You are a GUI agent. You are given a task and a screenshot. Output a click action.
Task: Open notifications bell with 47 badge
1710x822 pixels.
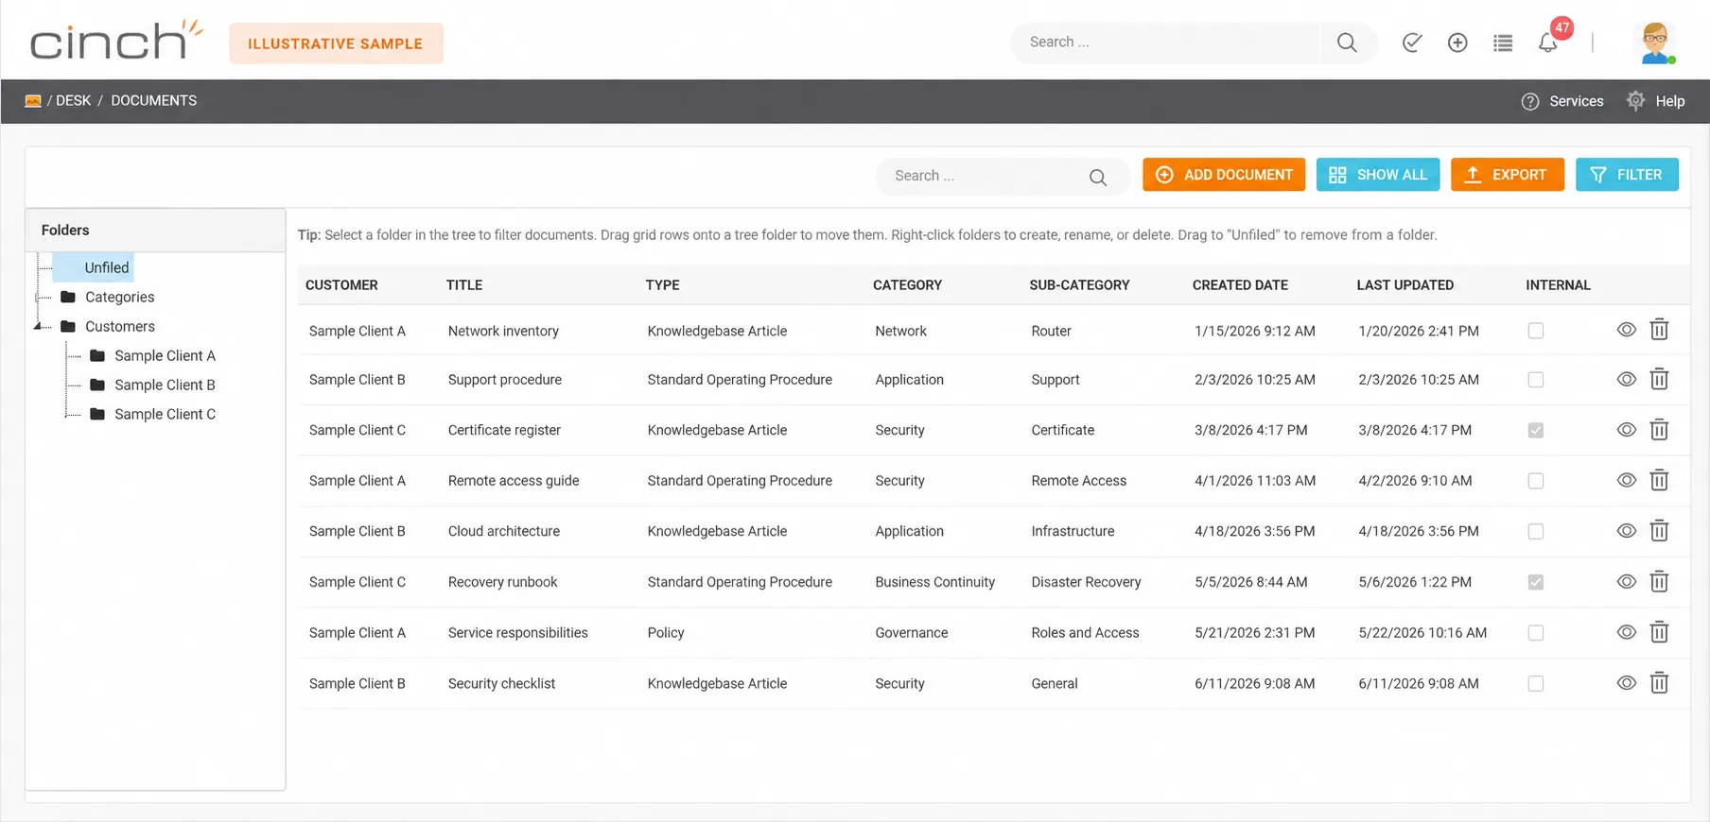(1549, 43)
